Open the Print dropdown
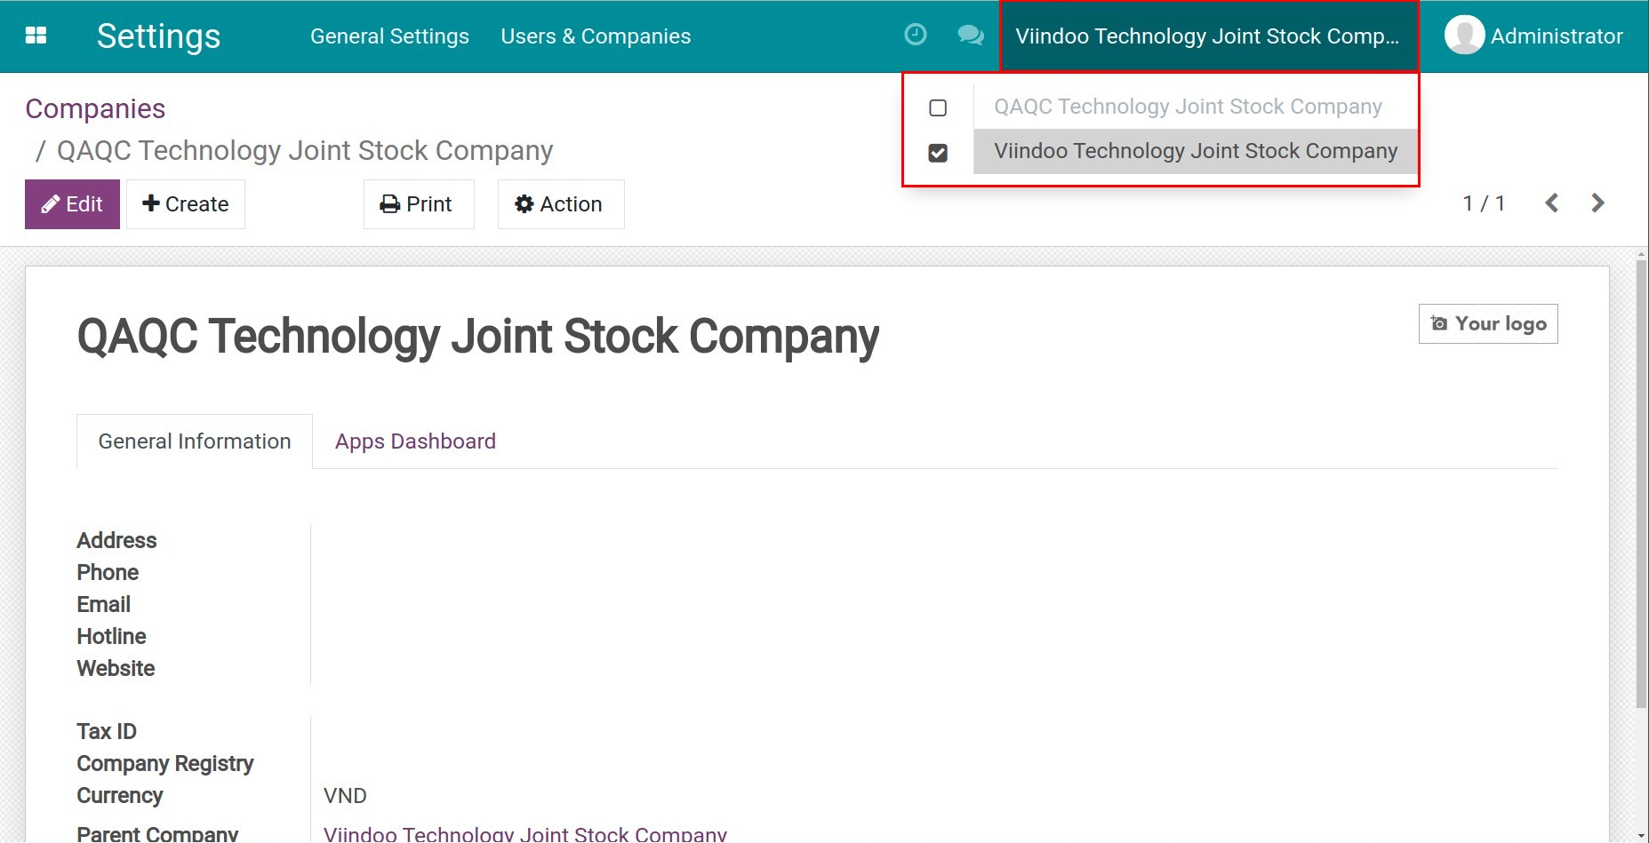The image size is (1649, 843). tap(419, 204)
